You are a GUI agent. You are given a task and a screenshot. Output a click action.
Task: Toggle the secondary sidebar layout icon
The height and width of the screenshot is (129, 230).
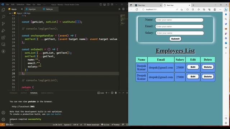(108, 4)
